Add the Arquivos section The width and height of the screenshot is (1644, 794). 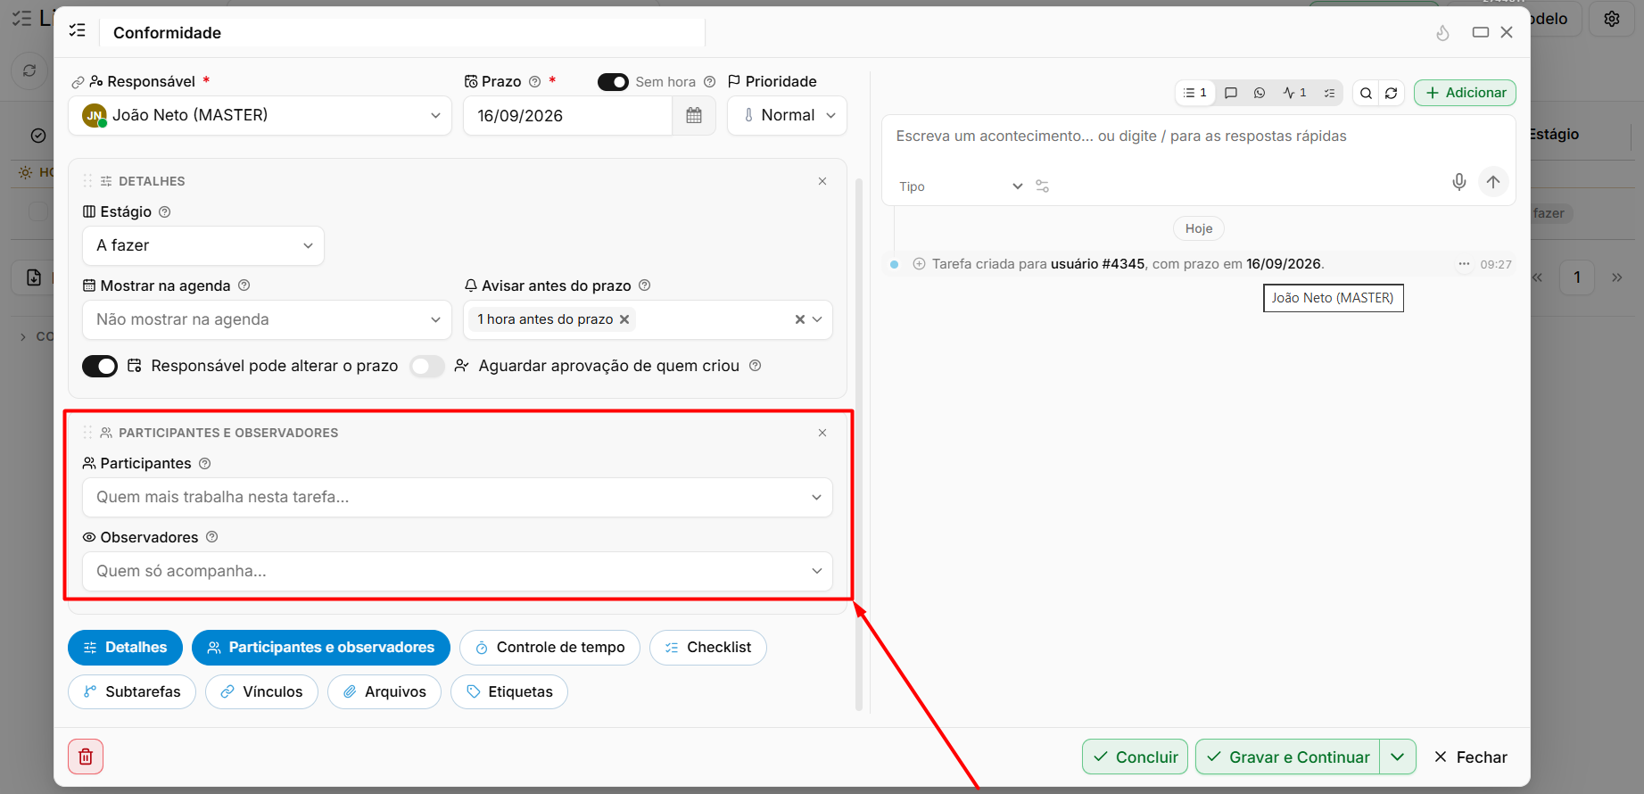[384, 691]
